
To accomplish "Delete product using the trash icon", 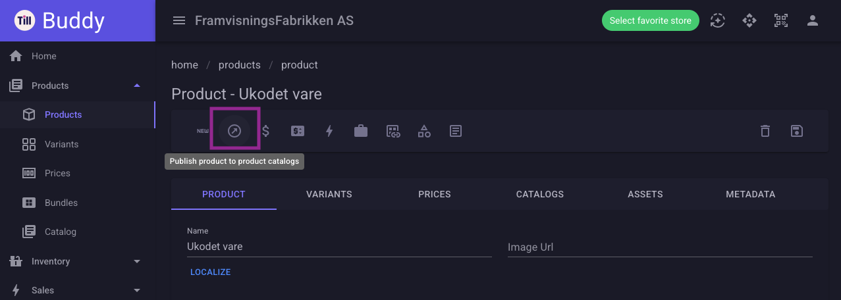I will click(765, 131).
